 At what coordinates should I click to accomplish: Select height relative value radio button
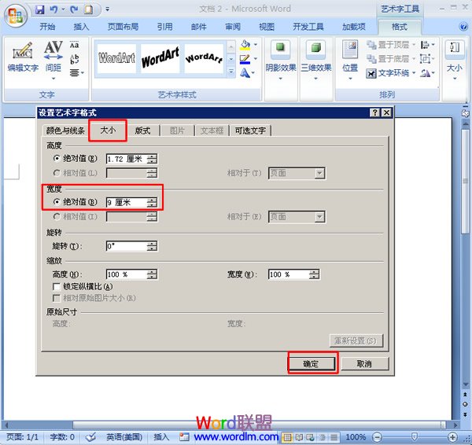[57, 173]
